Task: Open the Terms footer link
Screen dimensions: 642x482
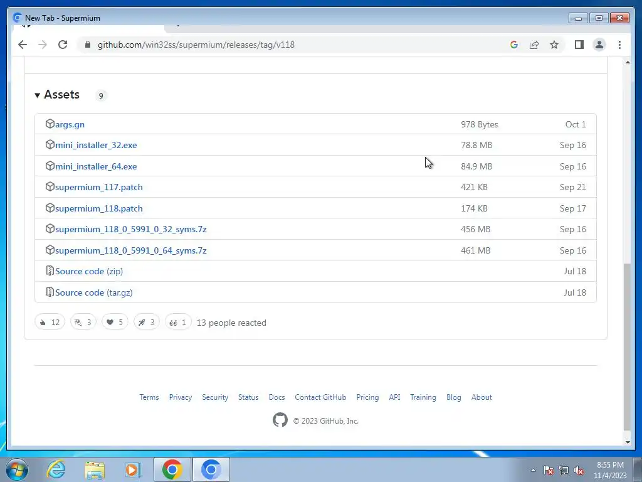Action: 149,397
